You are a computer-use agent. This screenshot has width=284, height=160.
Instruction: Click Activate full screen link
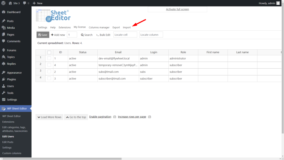pos(177,9)
